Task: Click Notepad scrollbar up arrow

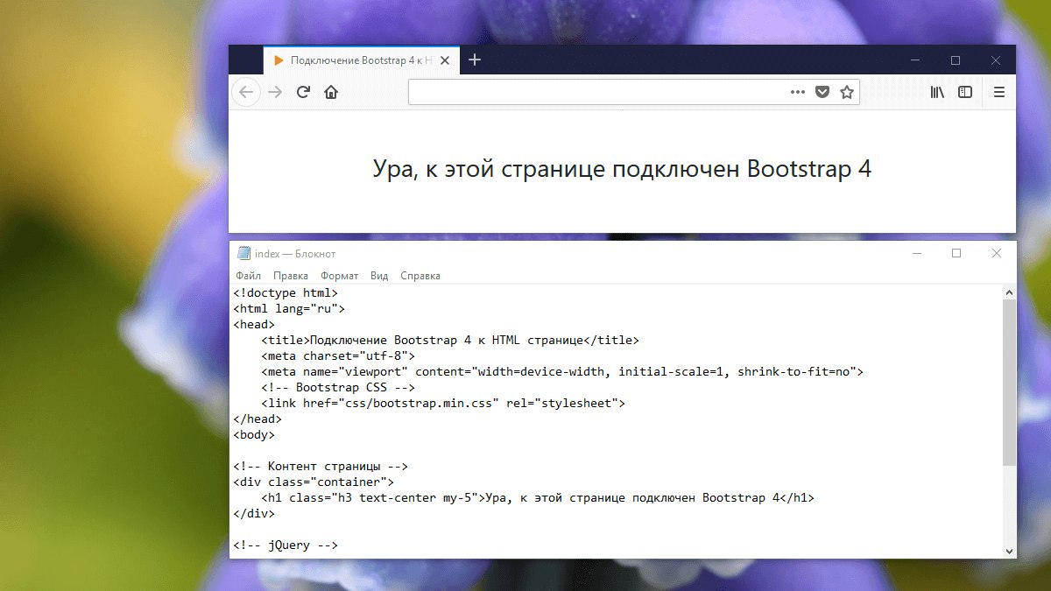Action: coord(1009,292)
